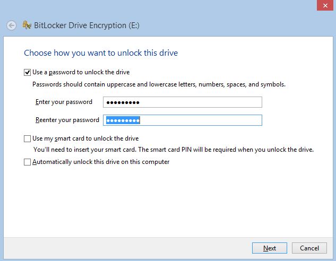Focus the Enter your password field
This screenshot has width=336, height=261.
point(183,102)
